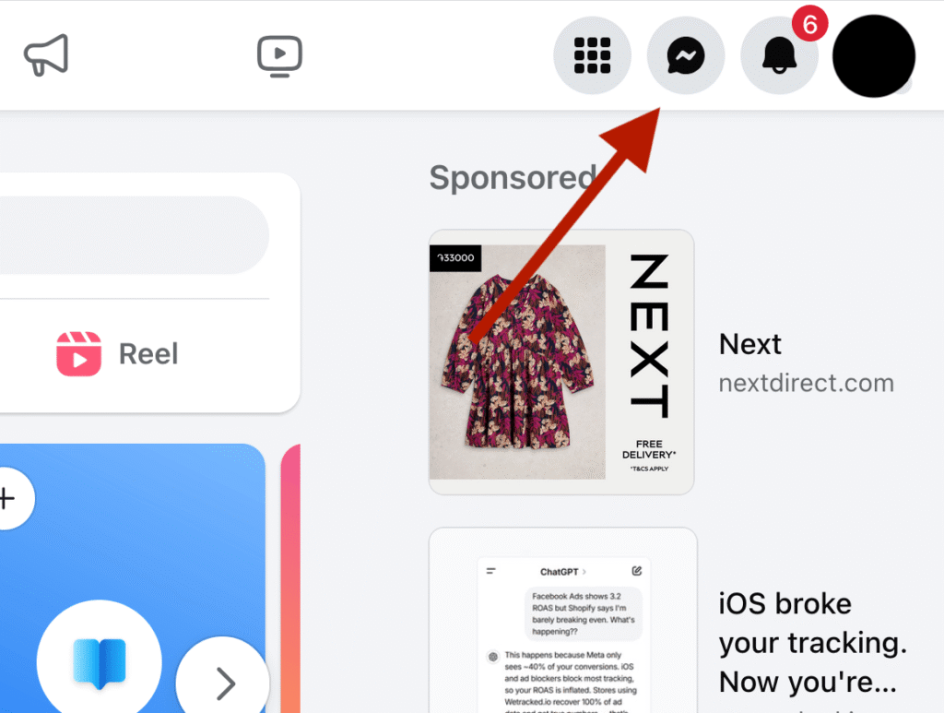Click the post composer text field
The height and width of the screenshot is (713, 944).
tap(134, 235)
